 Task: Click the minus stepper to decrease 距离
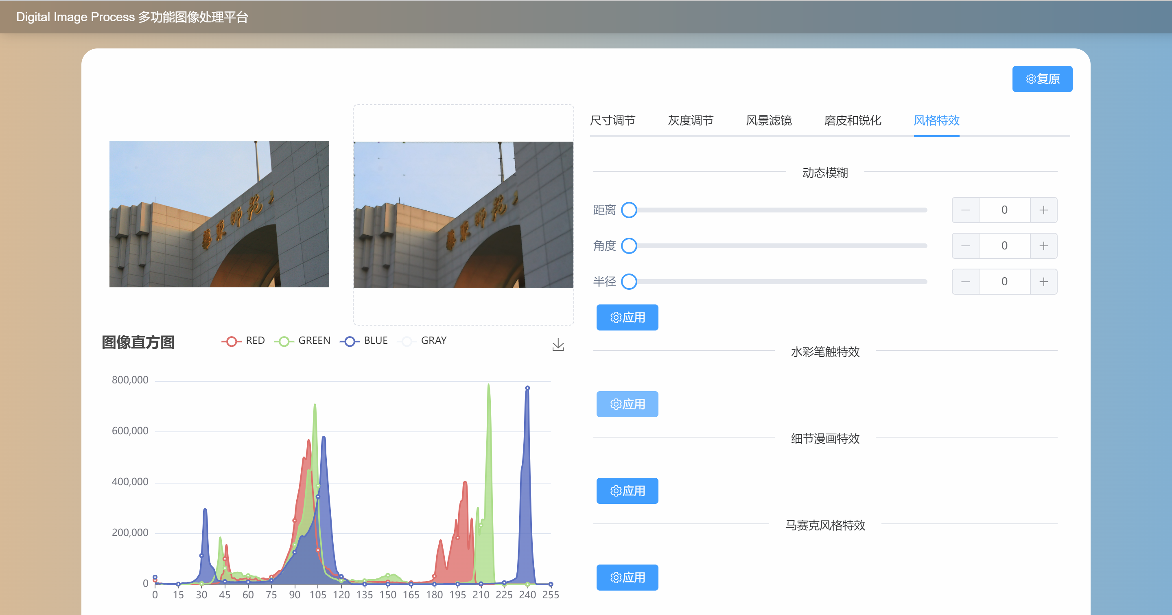(x=965, y=210)
